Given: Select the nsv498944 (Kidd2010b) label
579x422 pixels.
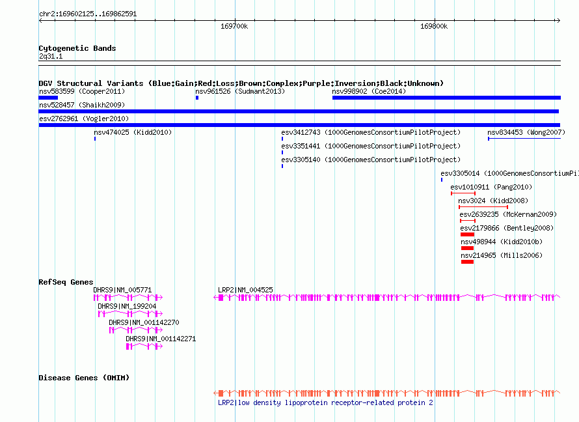Looking at the screenshot, I should [x=502, y=242].
